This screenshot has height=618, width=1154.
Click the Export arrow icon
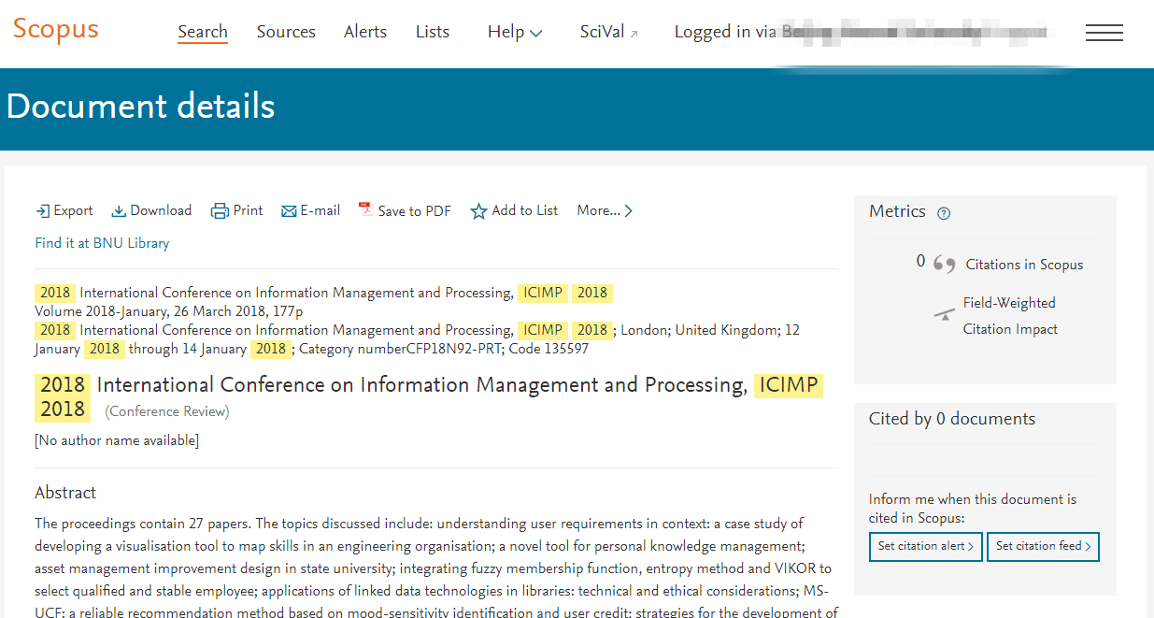point(42,211)
